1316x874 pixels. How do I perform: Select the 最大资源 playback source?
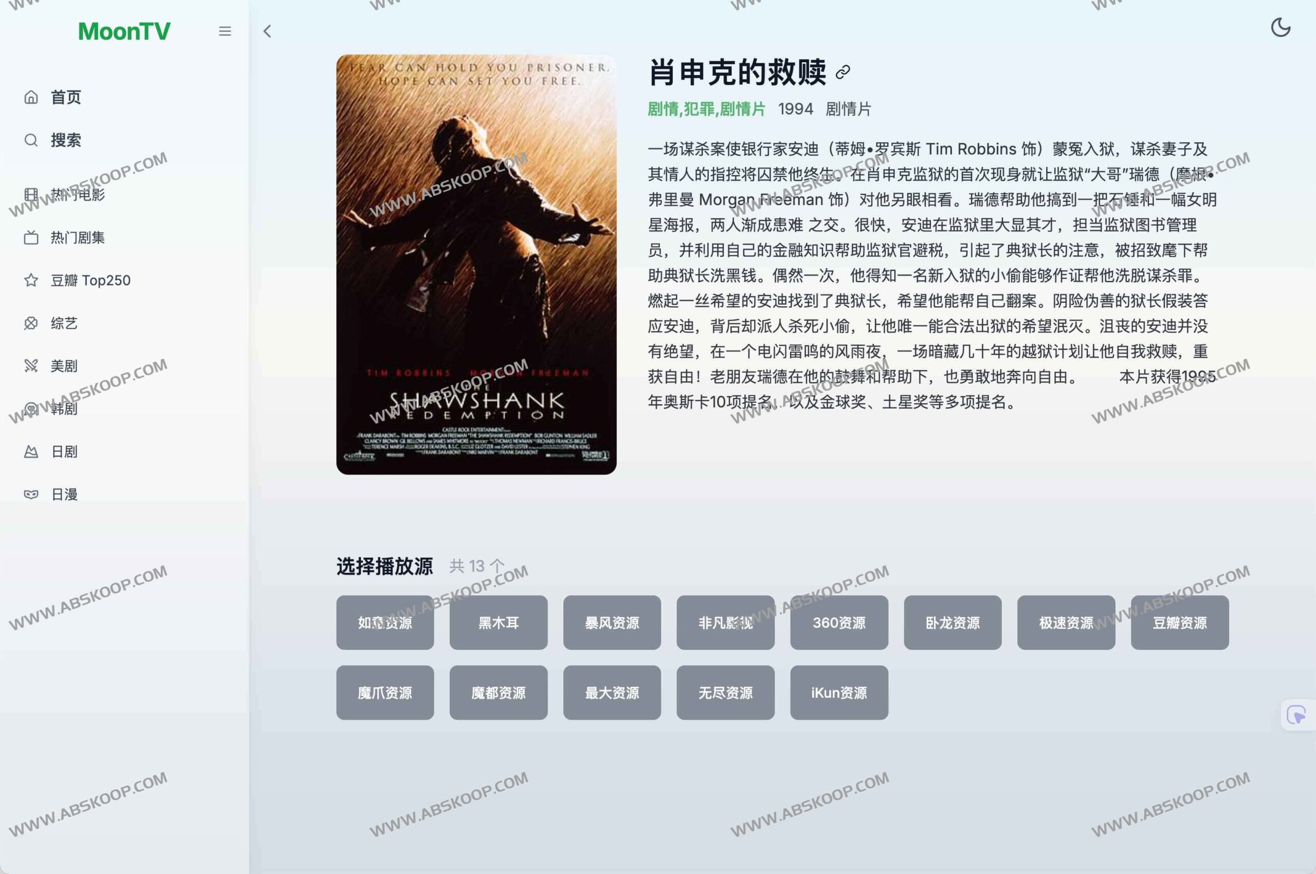(x=612, y=693)
